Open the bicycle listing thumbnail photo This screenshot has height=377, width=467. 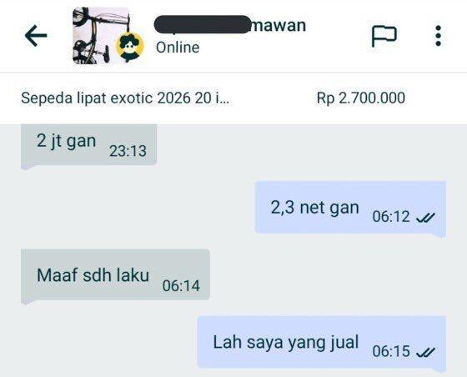point(101,36)
